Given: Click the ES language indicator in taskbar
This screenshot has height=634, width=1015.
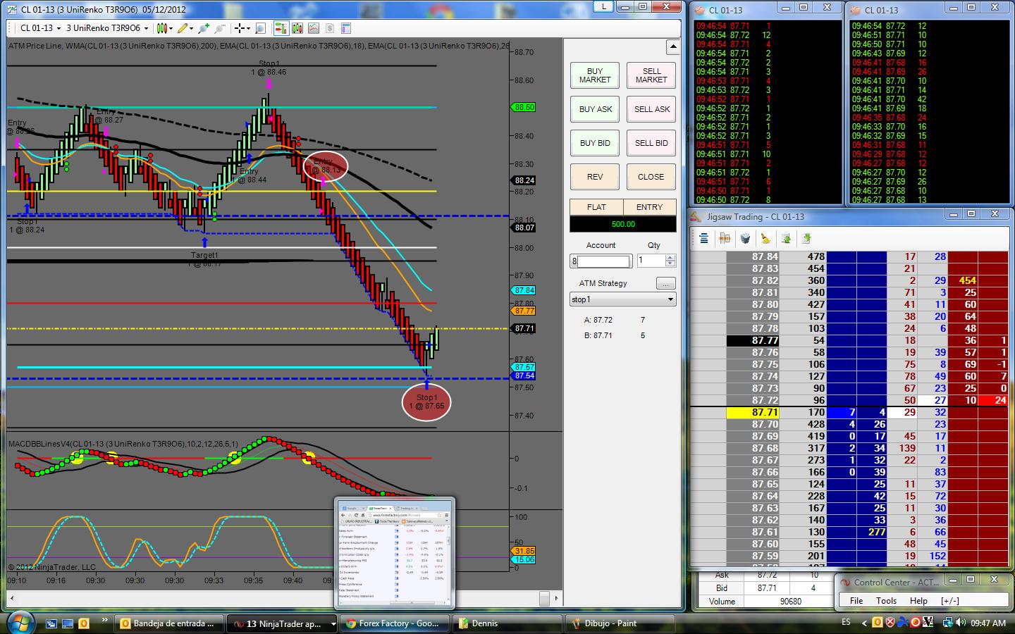Looking at the screenshot, I should click(x=846, y=623).
